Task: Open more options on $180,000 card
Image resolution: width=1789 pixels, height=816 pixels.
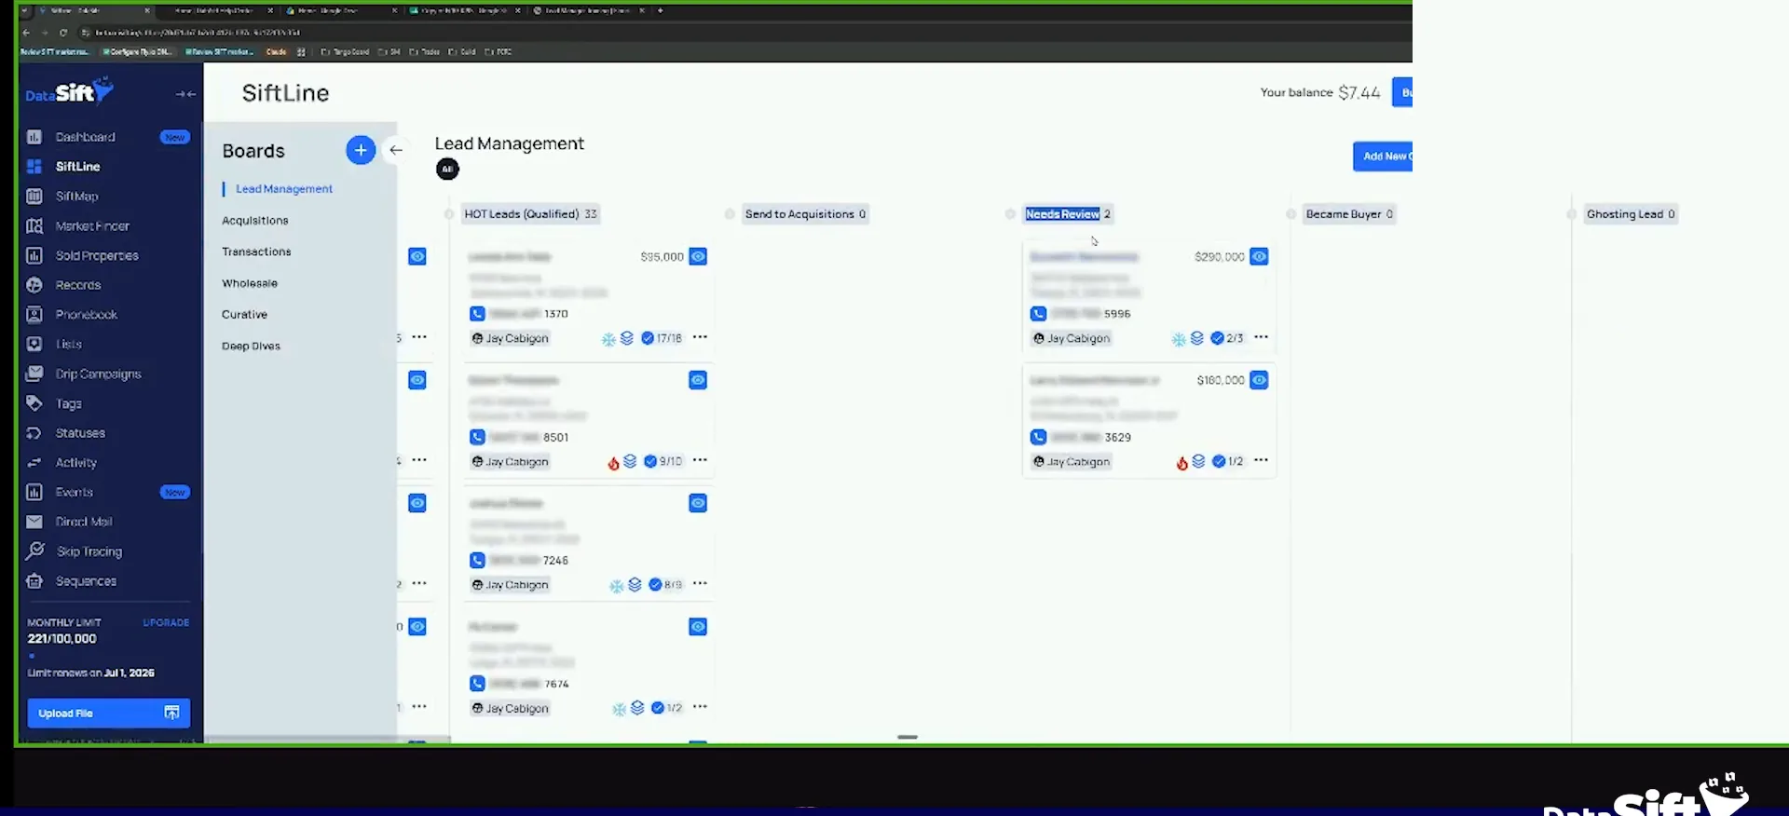Action: (1261, 460)
